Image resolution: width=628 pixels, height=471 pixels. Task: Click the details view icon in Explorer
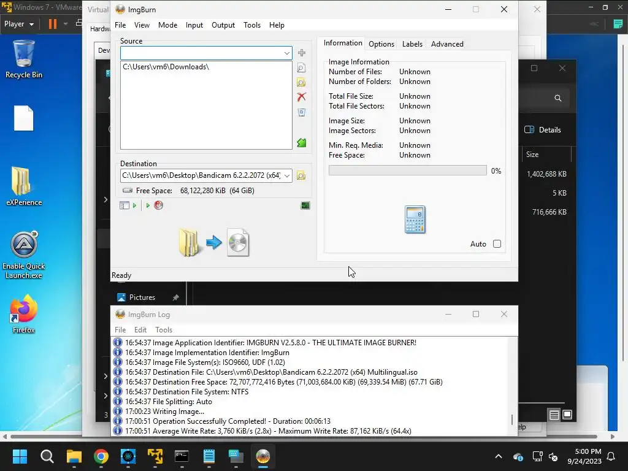(554, 415)
